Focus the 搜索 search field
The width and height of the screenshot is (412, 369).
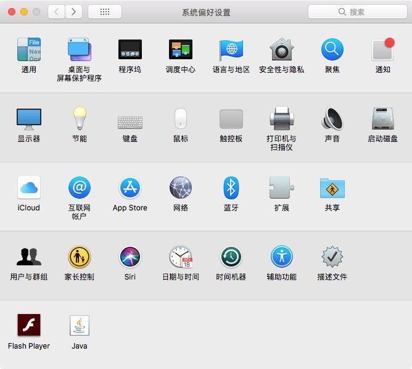(x=357, y=12)
